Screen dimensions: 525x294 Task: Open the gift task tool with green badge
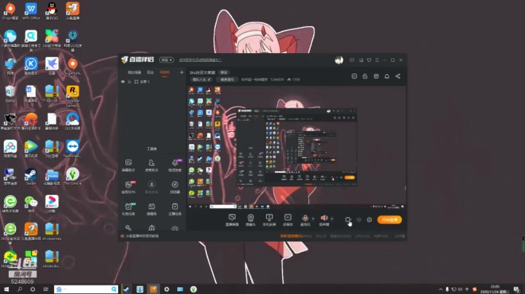(x=128, y=209)
